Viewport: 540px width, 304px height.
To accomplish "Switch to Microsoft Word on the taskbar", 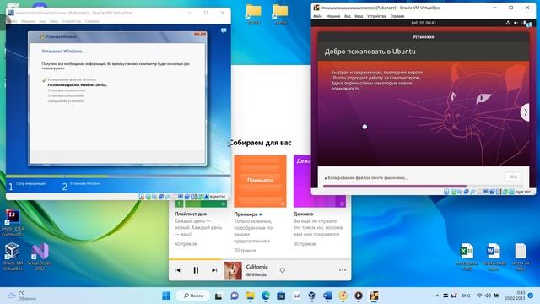I will [327, 296].
